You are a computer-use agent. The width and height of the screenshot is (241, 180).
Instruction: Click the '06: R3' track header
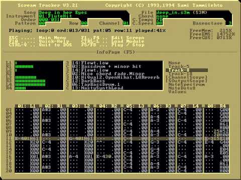[163, 106]
